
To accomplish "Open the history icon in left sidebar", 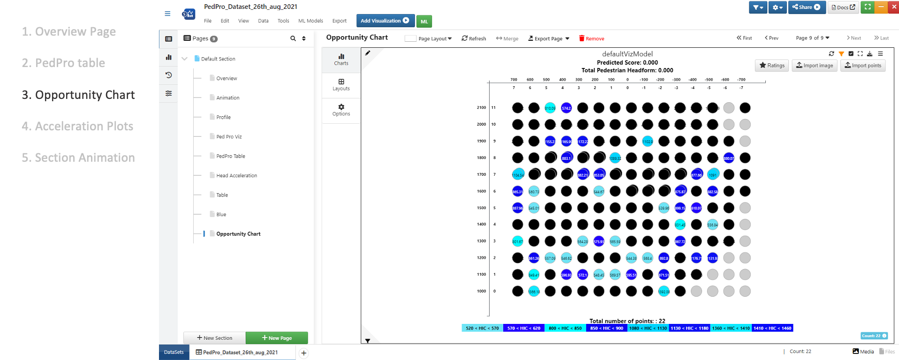I will click(x=169, y=75).
